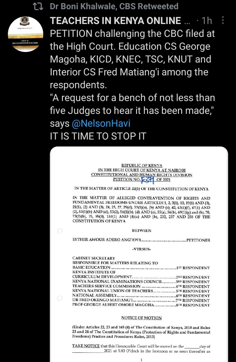
Task: Tap the IT IS TIME TO STOP IT line
Action: tap(98, 136)
